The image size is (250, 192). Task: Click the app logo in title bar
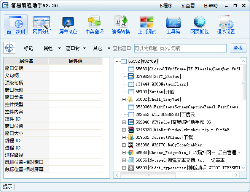(5, 6)
